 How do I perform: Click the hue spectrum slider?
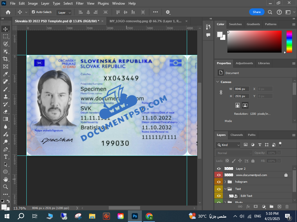tap(289, 42)
